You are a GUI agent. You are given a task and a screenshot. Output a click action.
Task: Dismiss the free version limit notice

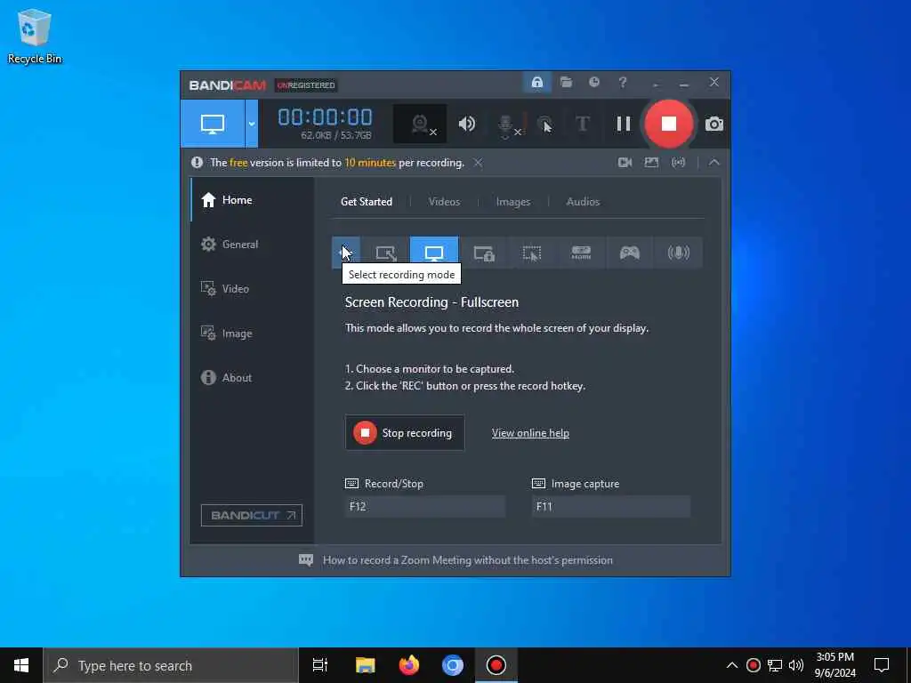478,163
